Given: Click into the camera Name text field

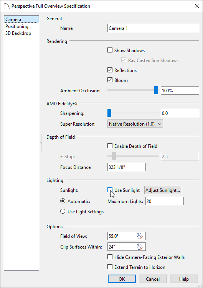Looking at the screenshot, I should 153,28.
